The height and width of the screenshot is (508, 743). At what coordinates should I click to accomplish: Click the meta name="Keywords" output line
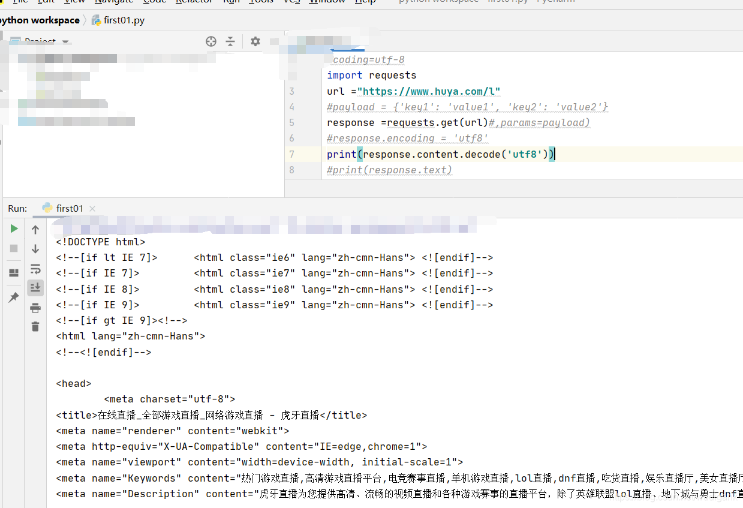[x=399, y=478]
